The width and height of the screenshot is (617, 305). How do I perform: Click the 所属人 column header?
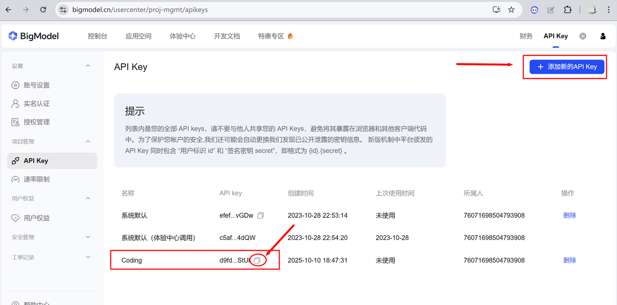473,193
